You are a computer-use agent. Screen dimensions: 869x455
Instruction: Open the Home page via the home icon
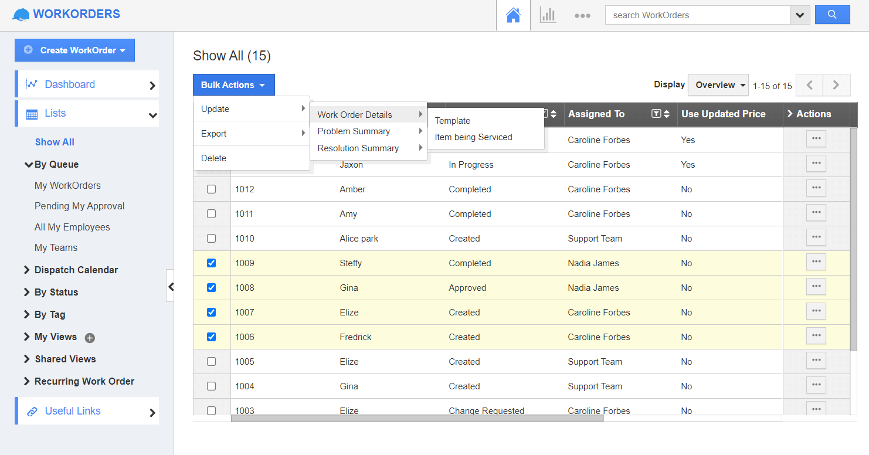[x=513, y=15]
